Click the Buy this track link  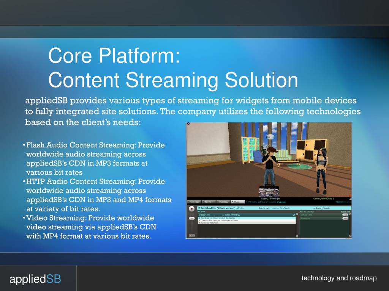tap(264, 208)
